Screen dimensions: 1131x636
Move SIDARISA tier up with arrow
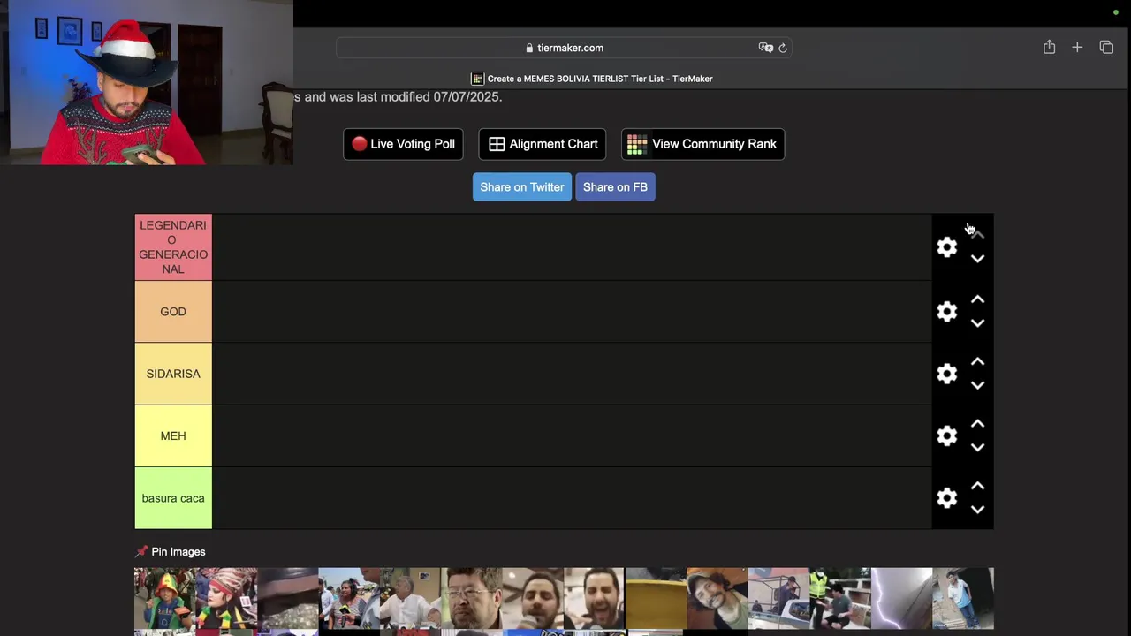[977, 361]
